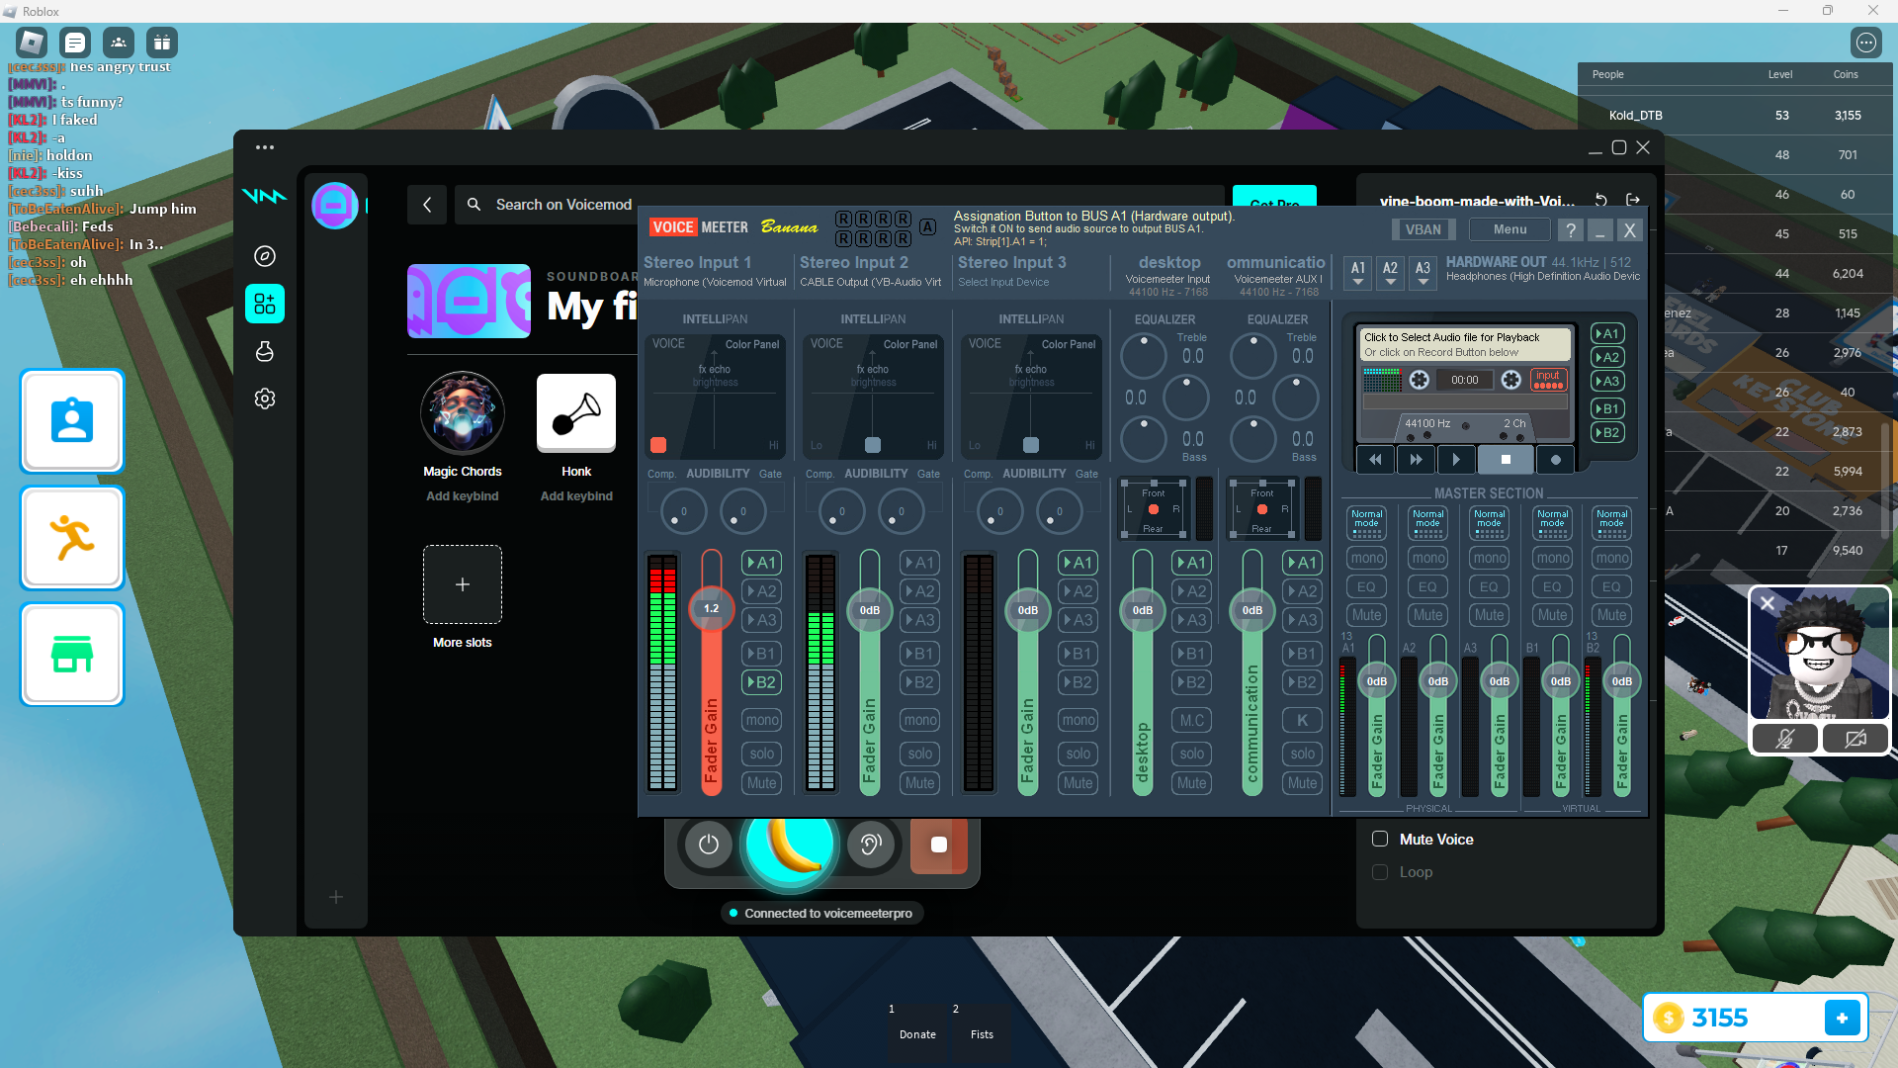Screen dimensions: 1898x1068
Task: Click the Voicemod user avatar
Action: tap(335, 206)
